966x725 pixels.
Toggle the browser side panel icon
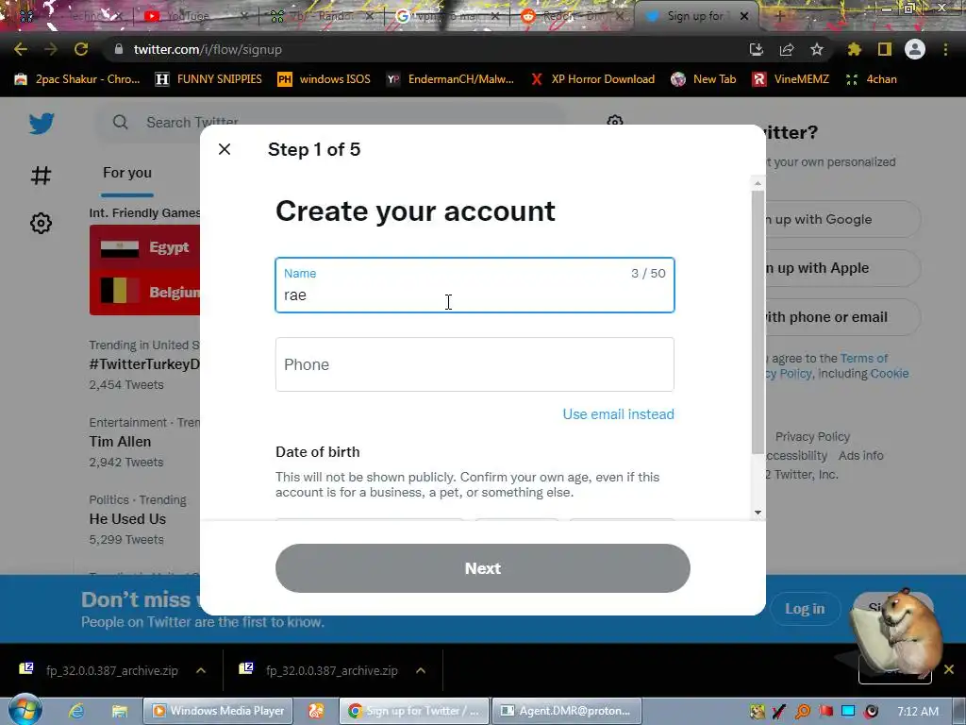click(885, 49)
